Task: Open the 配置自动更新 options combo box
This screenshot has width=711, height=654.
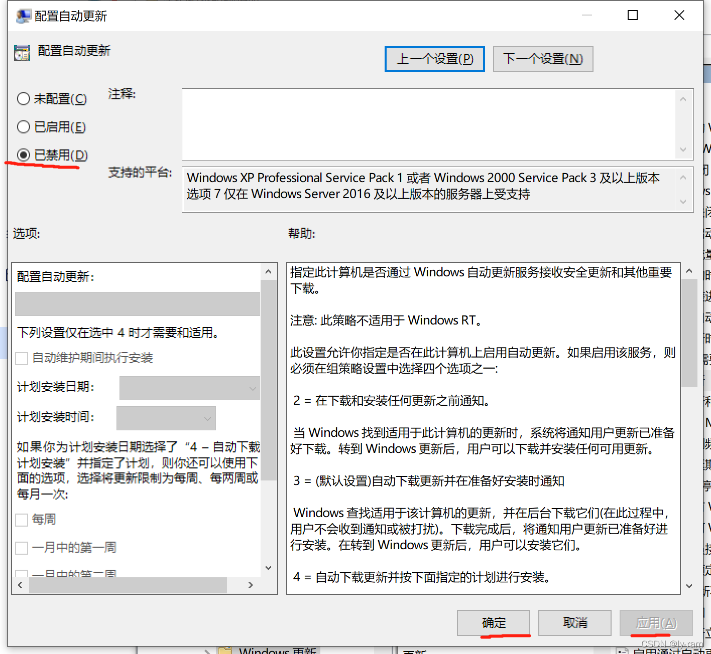Action: click(x=138, y=304)
